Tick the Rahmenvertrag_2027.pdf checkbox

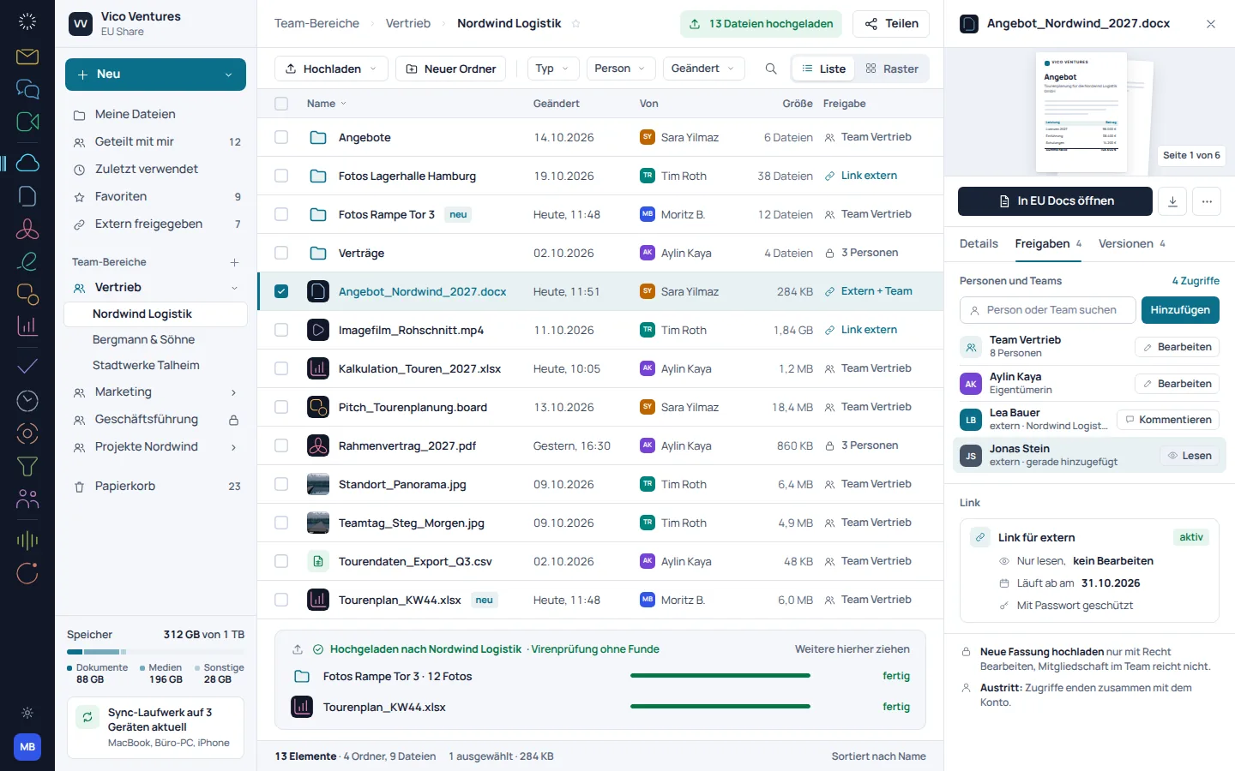pos(281,445)
